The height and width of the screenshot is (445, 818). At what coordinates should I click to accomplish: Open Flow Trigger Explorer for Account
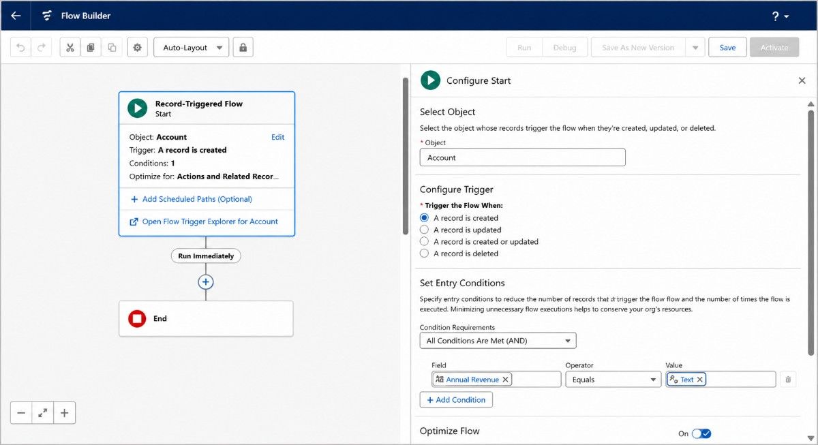[204, 221]
